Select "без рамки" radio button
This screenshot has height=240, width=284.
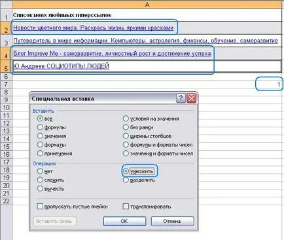tap(126, 127)
